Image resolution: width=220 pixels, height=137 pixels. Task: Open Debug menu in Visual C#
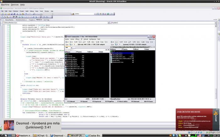point(32,11)
